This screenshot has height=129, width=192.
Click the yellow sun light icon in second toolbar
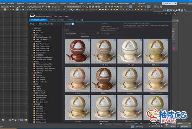(x=114, y=9)
